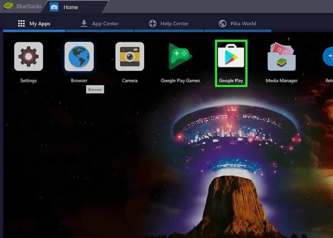This screenshot has height=238, width=333.
Task: Switch to the My Apps tab
Action: pos(34,23)
